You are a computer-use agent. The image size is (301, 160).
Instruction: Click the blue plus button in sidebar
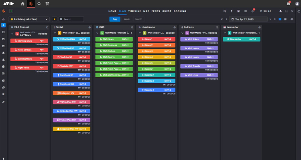tap(3, 25)
